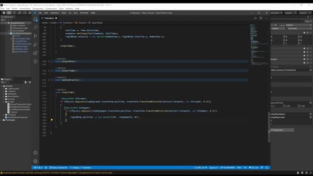Select Main Camera in the Hierarchy

click(x=19, y=25)
